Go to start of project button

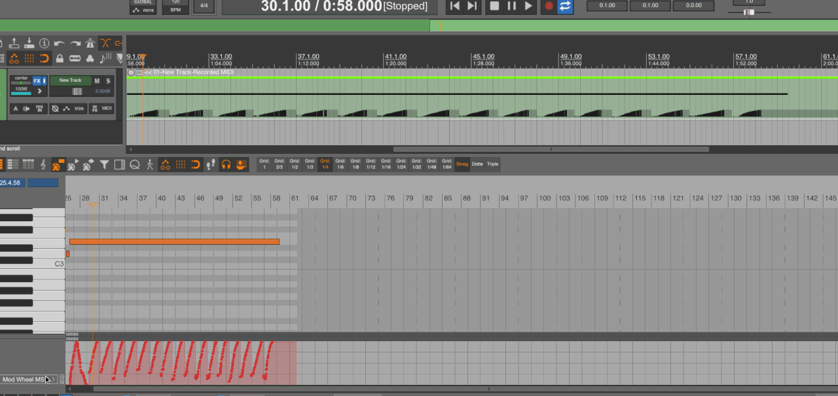(x=455, y=6)
